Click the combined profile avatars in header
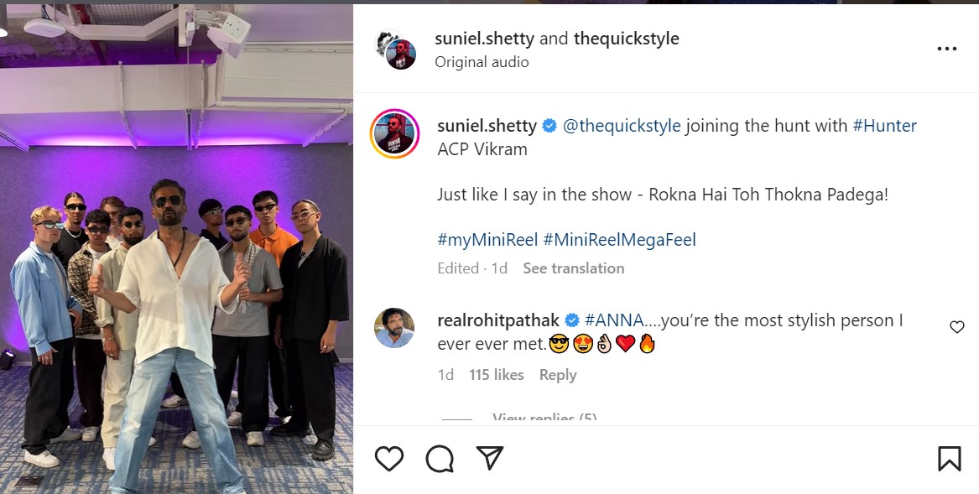The width and height of the screenshot is (979, 494). pyautogui.click(x=396, y=49)
